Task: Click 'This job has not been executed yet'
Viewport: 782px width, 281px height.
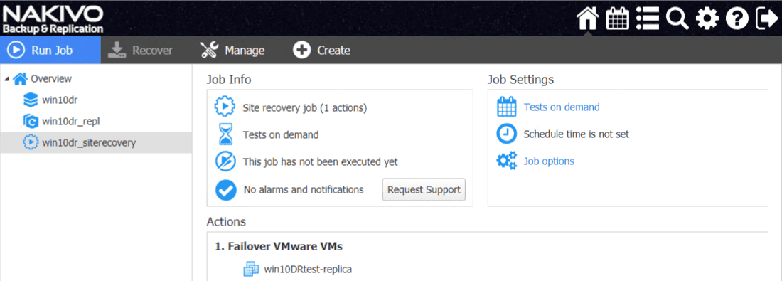Action: [320, 161]
